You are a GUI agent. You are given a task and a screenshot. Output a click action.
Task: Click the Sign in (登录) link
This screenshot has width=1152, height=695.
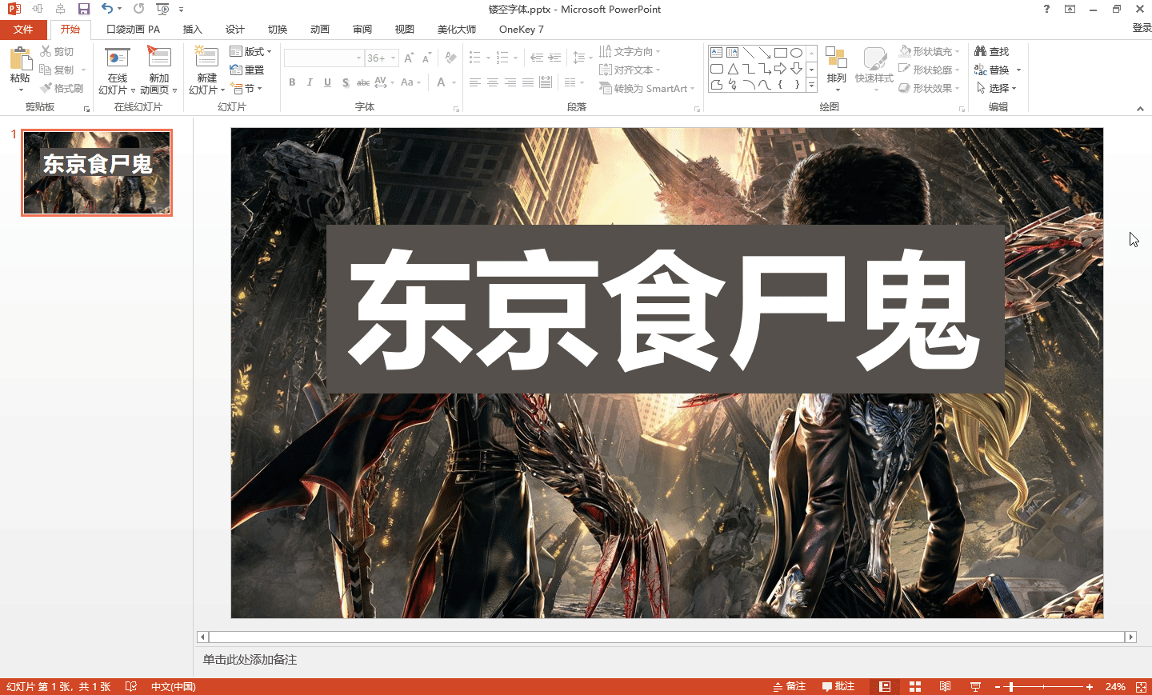point(1142,28)
